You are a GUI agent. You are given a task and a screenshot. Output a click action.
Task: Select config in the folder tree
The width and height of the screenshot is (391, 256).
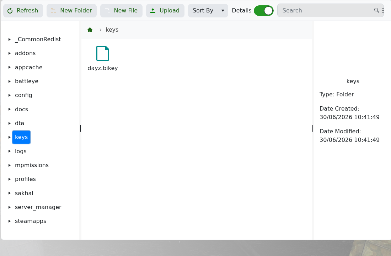click(23, 95)
